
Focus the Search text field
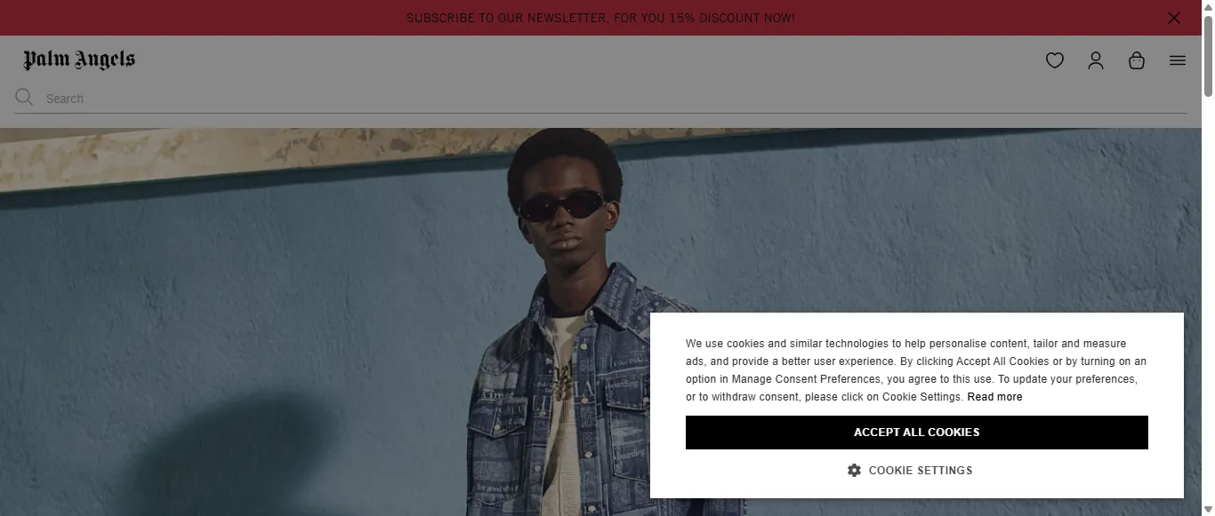pyautogui.click(x=614, y=99)
